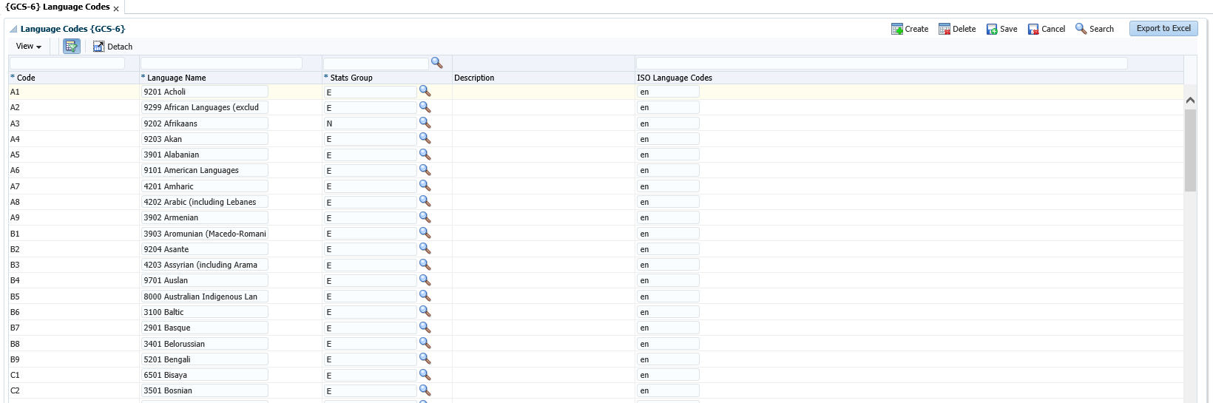Click the Save icon in toolbar
The image size is (1213, 403).
coord(991,29)
